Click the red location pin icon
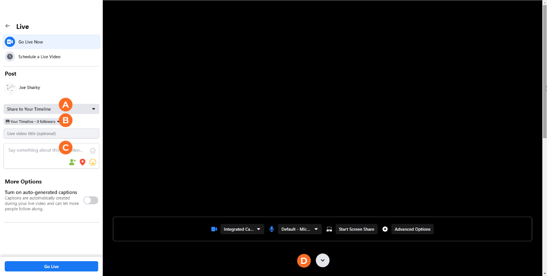Screen dimensions: 547x276 pyautogui.click(x=82, y=162)
